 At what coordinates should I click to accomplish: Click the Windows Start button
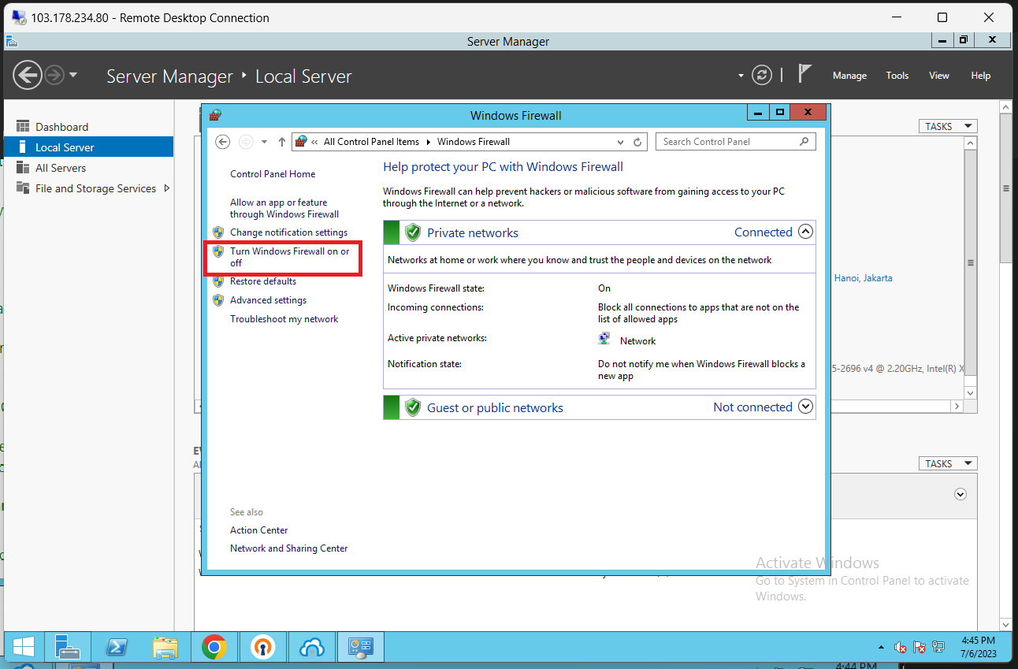pos(23,648)
